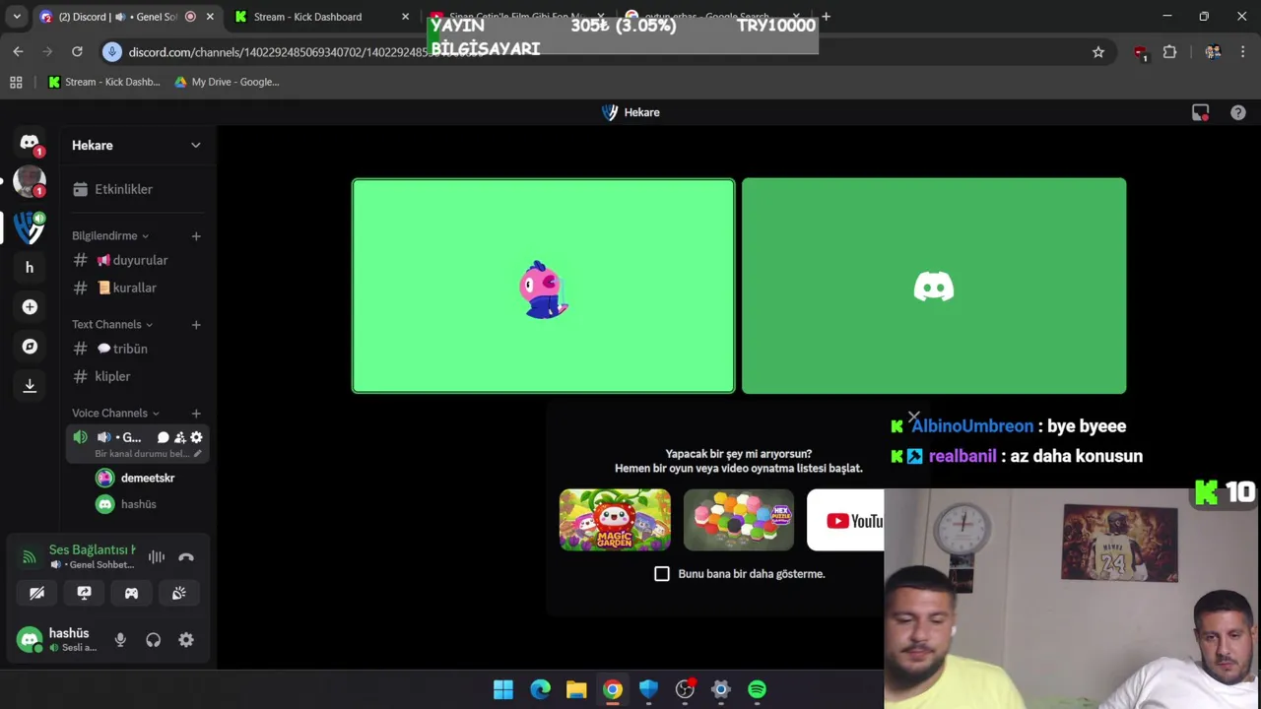Screen dimensions: 1261x709
Task: Focus demeetskr's video tile
Action: [x=543, y=286]
